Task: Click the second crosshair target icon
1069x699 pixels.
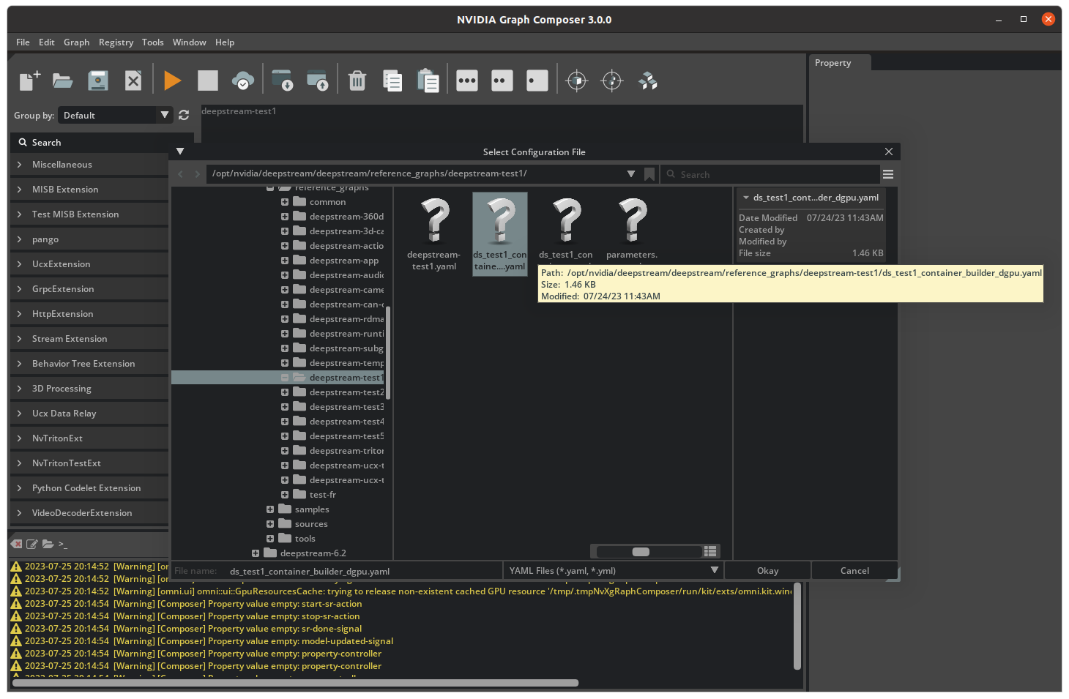Action: tap(612, 81)
